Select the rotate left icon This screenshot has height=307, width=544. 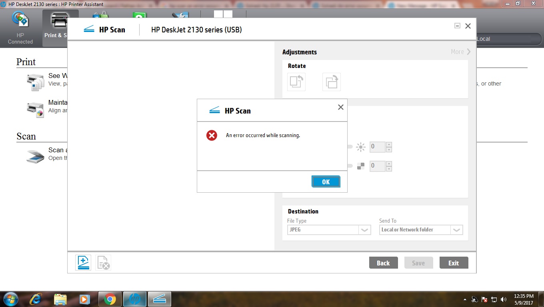click(296, 81)
